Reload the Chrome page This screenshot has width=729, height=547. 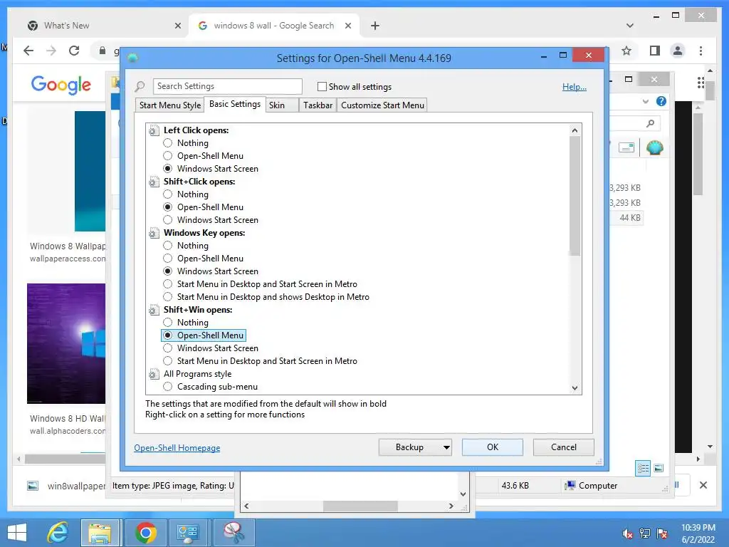click(x=74, y=51)
